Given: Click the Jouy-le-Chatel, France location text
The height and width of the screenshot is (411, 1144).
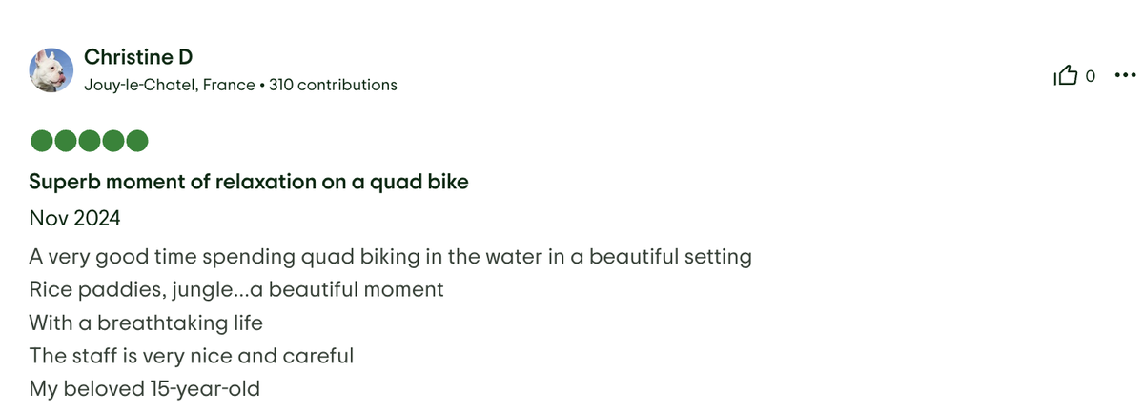Looking at the screenshot, I should (x=170, y=85).
